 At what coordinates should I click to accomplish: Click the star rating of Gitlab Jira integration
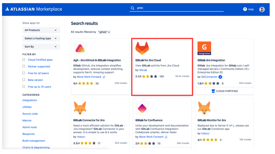pyautogui.click(x=212, y=83)
